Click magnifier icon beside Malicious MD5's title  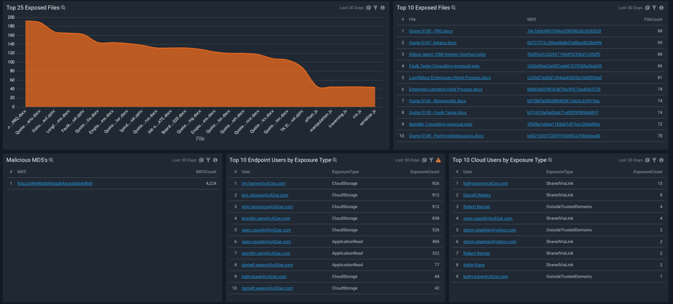coord(51,160)
